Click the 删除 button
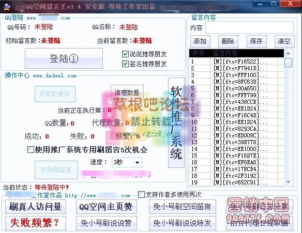Viewport: 302px width, 233px height. (228, 41)
